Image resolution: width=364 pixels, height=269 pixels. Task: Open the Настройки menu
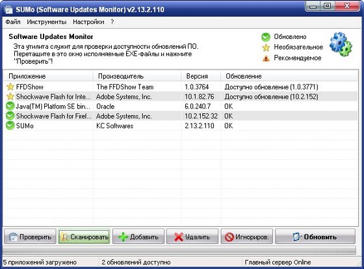point(88,22)
